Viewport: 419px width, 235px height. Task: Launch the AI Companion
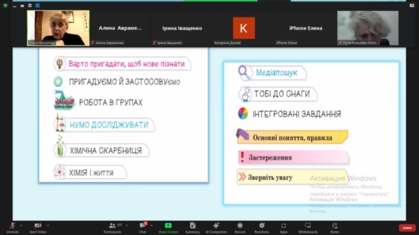216,228
